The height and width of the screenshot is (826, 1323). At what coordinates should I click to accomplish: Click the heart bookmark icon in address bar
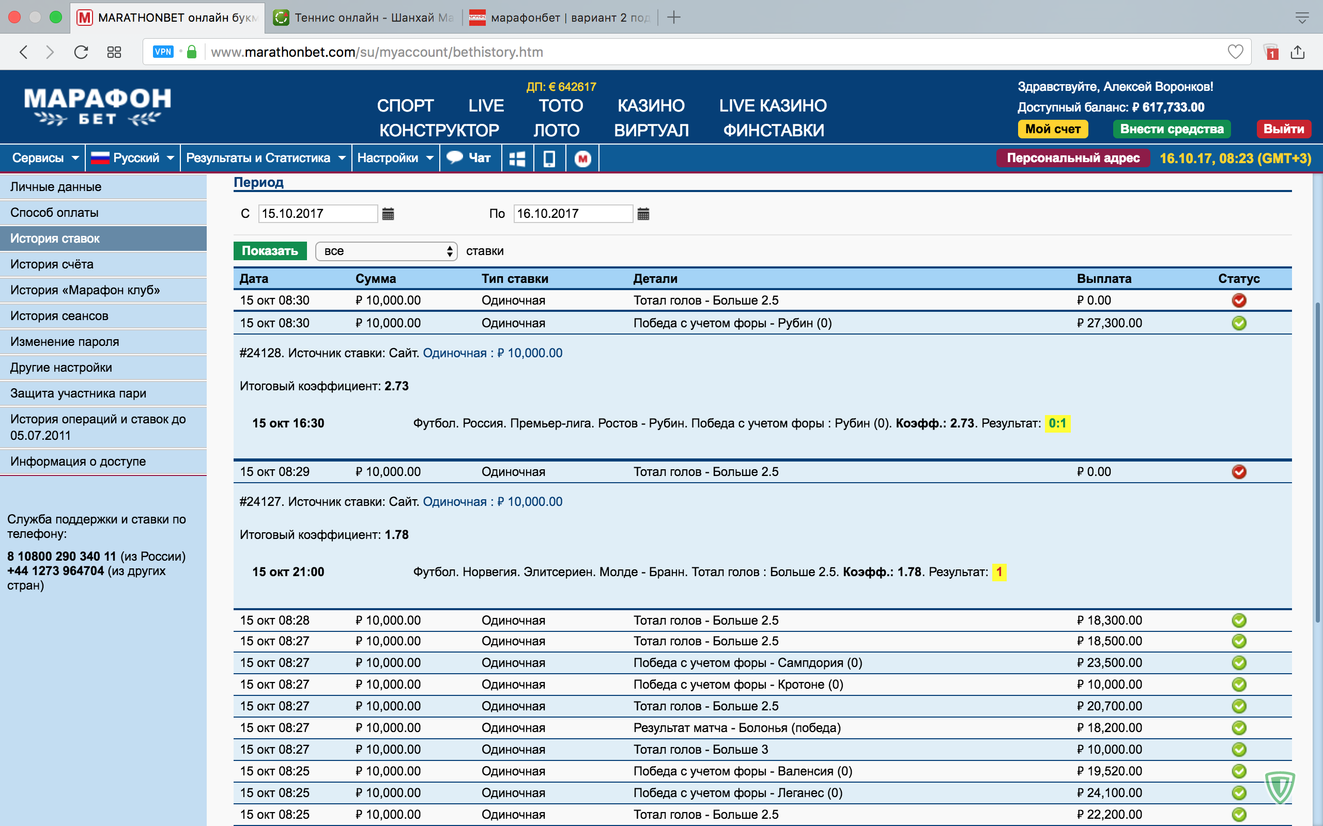tap(1235, 52)
